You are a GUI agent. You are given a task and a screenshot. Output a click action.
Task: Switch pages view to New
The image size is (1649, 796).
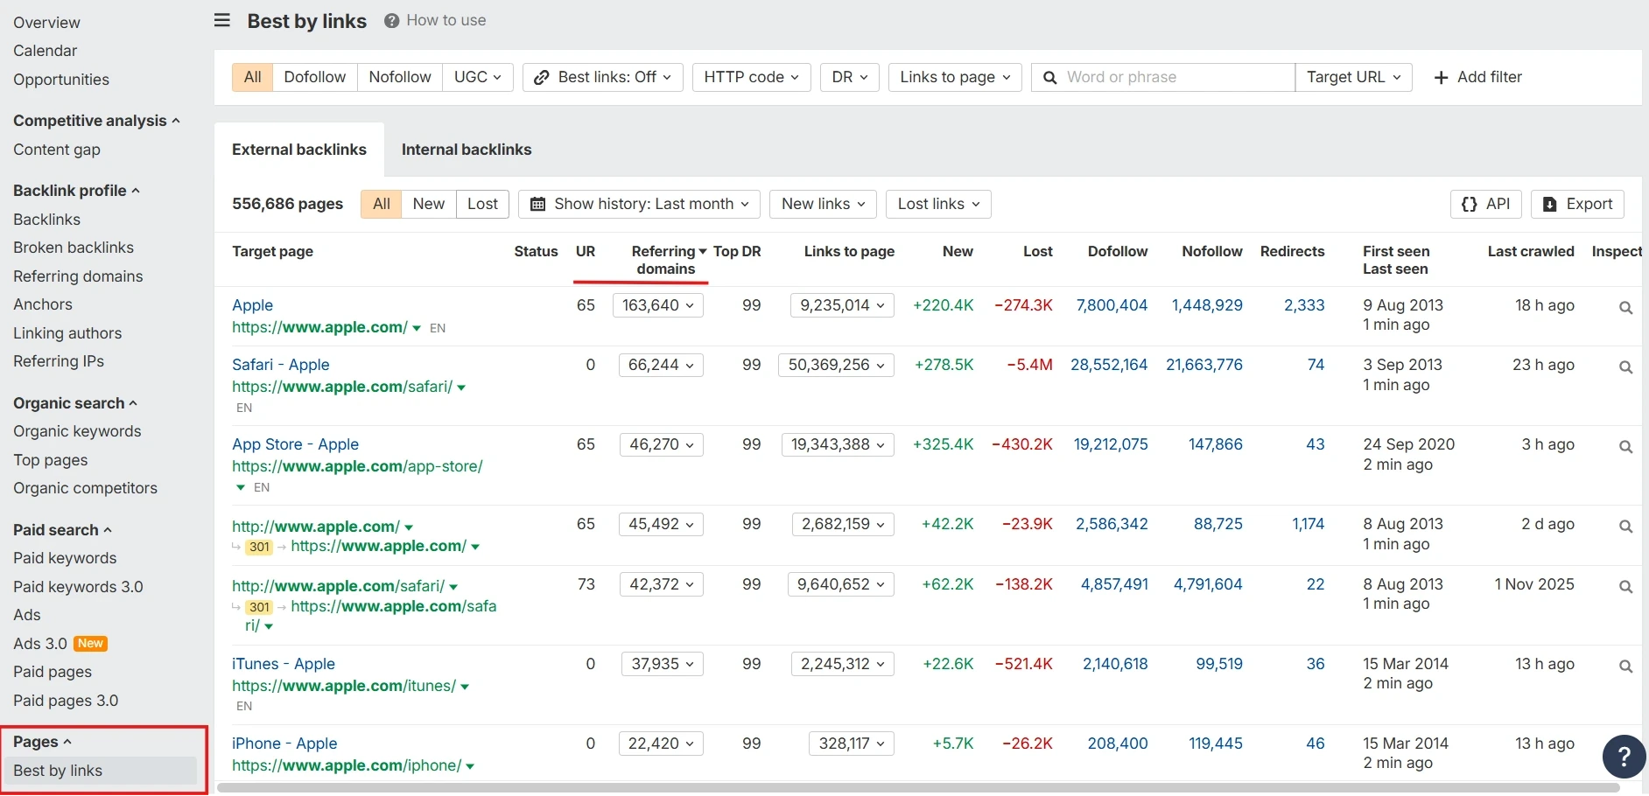[428, 204]
